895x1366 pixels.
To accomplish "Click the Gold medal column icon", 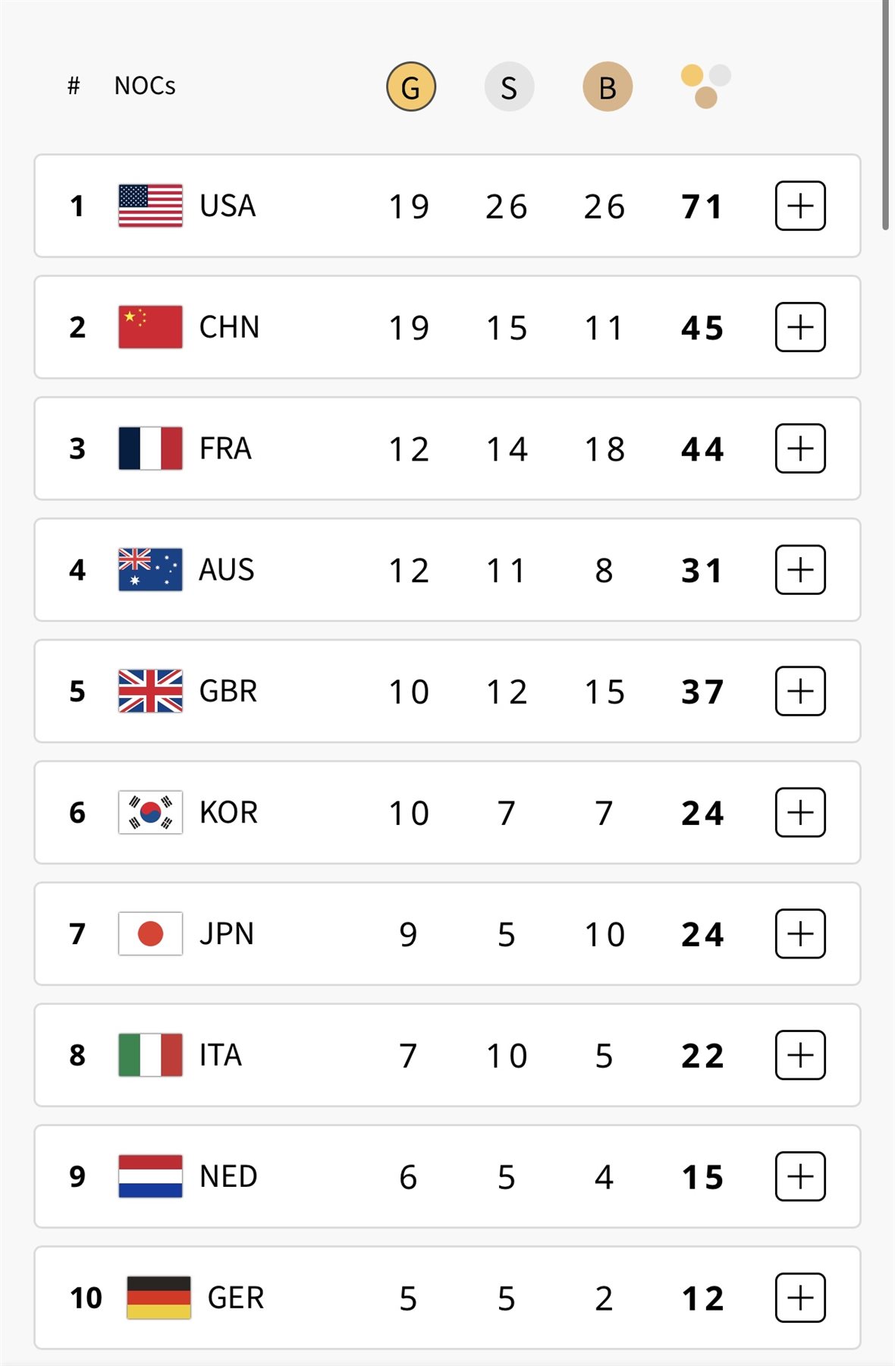I will coord(410,87).
